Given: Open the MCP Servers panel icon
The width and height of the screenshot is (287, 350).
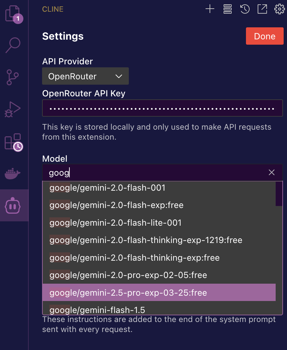Looking at the screenshot, I should [227, 9].
